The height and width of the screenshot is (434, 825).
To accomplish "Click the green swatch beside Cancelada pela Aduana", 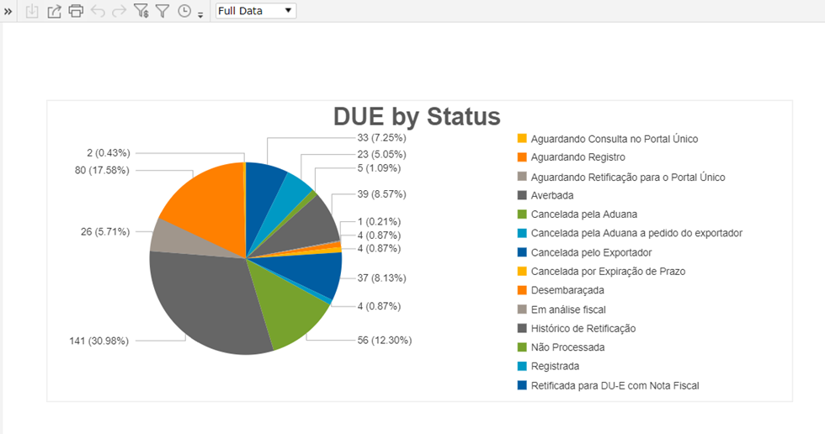I will (522, 214).
